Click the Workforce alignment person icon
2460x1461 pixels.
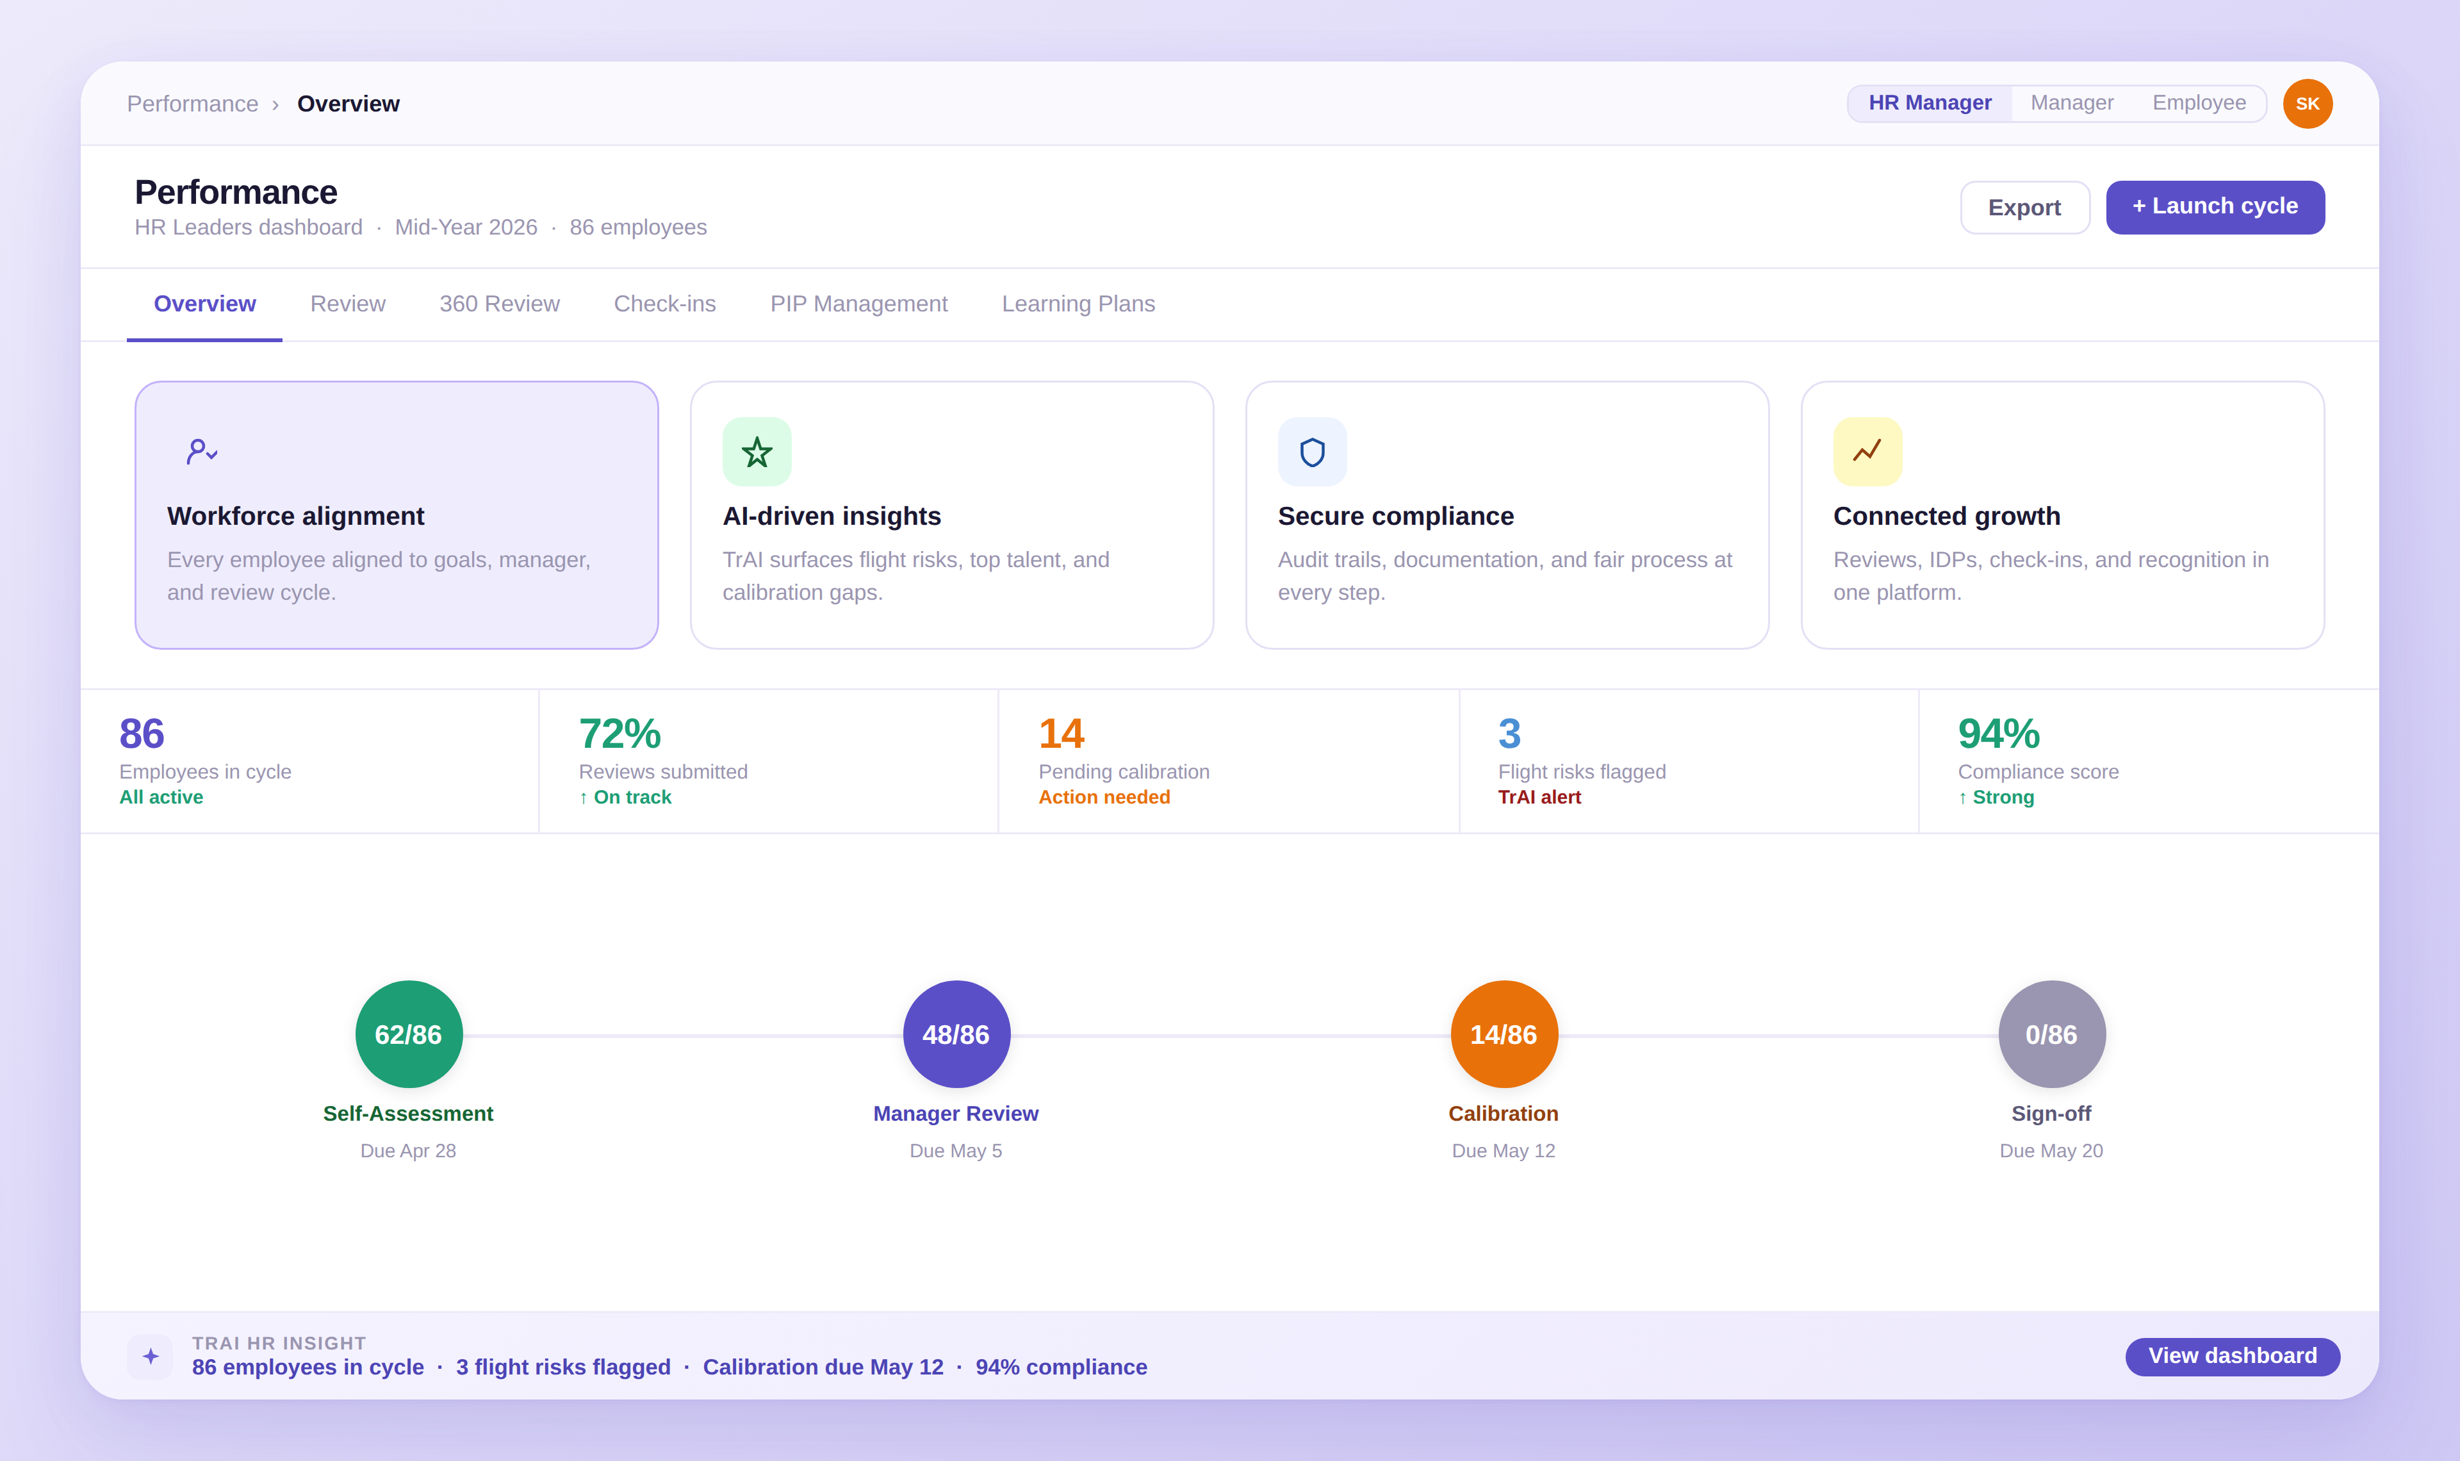tap(201, 451)
